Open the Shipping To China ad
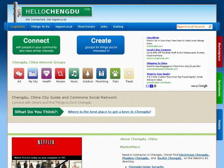 coord(157,63)
